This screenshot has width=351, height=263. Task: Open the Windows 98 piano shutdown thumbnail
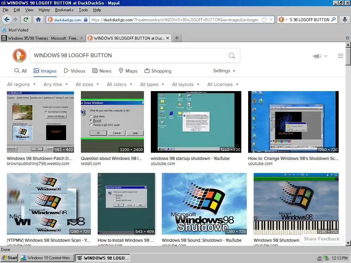[x=296, y=204]
